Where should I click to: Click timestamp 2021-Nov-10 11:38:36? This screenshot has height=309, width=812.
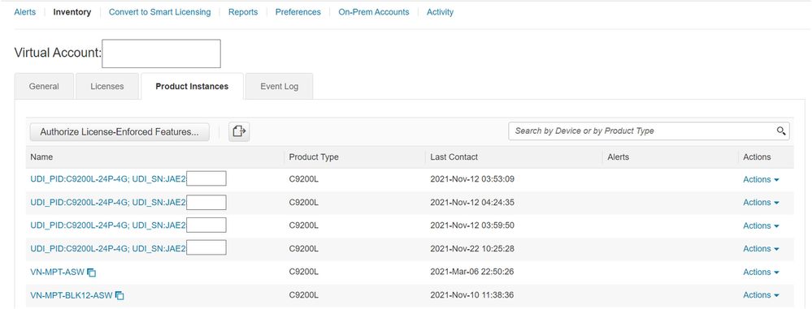(x=471, y=295)
